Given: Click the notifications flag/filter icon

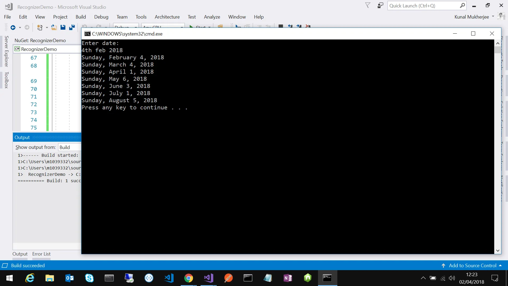Looking at the screenshot, I should [x=368, y=6].
